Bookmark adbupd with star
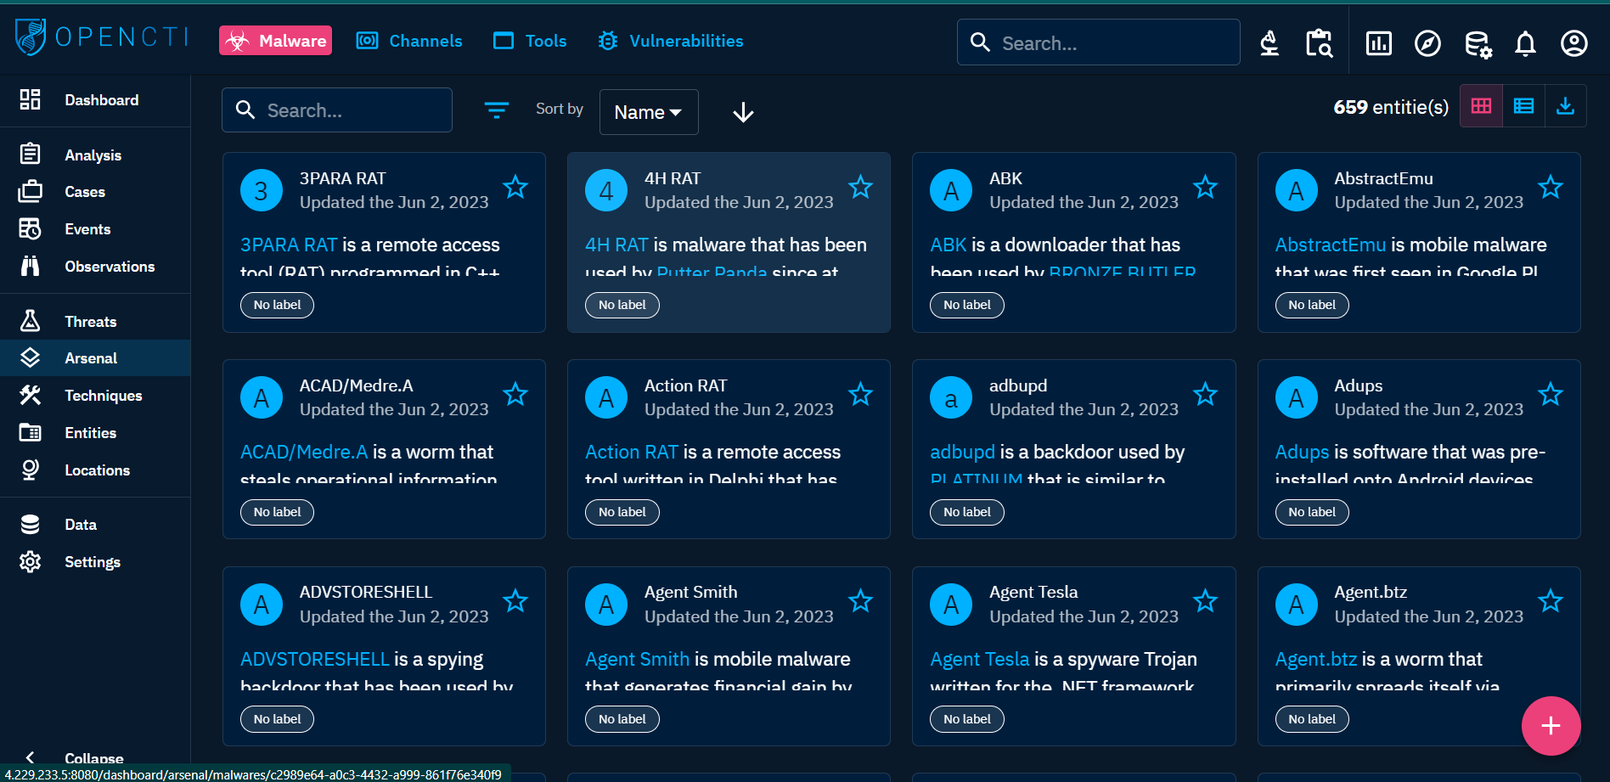 (1205, 394)
